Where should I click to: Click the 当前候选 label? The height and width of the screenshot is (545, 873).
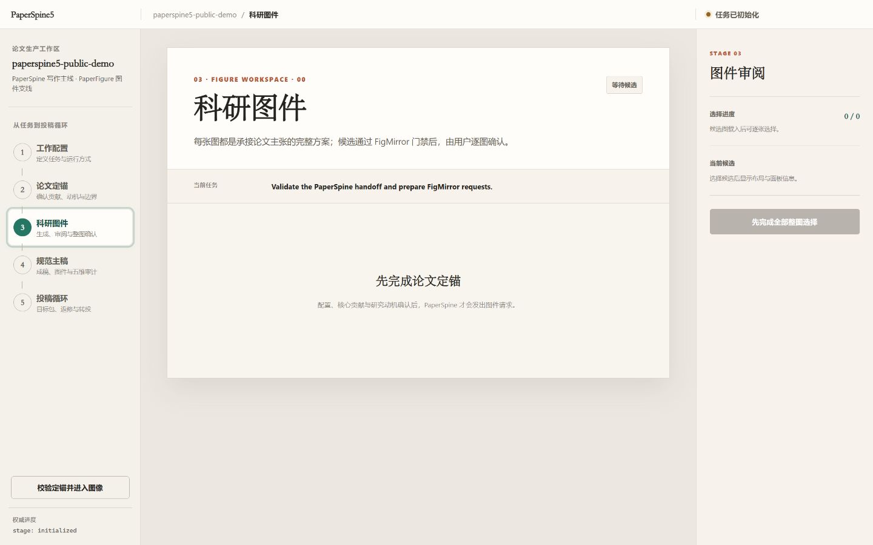pos(722,163)
